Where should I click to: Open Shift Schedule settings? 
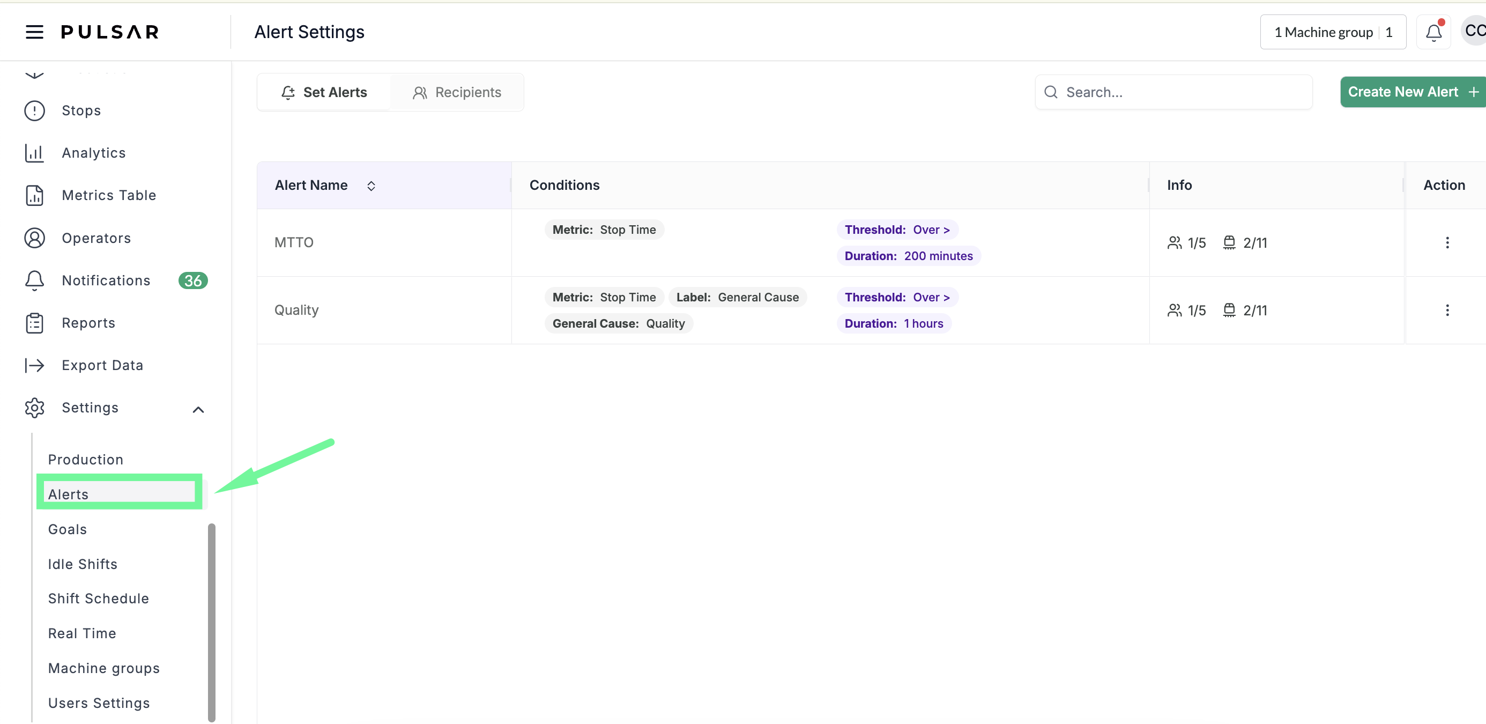coord(99,598)
